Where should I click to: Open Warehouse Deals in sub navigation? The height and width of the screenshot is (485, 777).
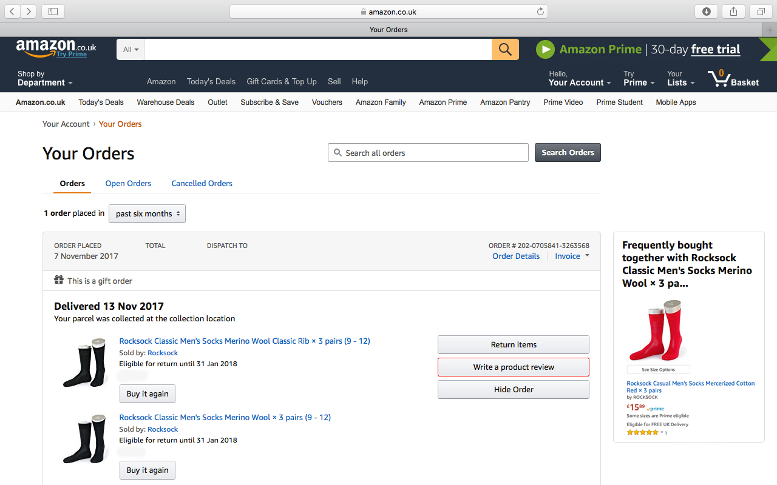[166, 102]
